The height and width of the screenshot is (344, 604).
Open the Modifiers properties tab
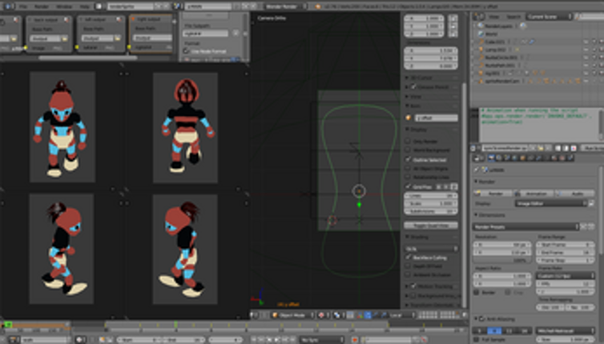pos(538,158)
